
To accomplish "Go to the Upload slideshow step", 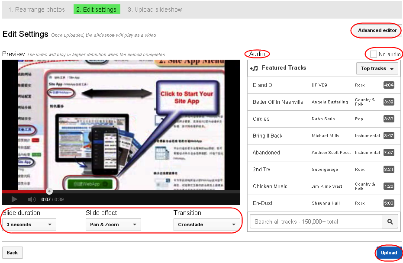I will tap(155, 9).
